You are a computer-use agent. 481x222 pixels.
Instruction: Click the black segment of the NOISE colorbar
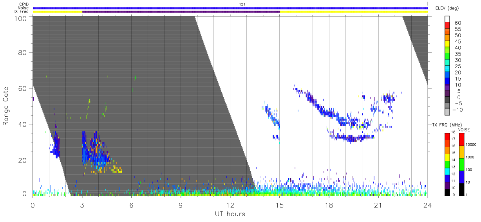462,190
